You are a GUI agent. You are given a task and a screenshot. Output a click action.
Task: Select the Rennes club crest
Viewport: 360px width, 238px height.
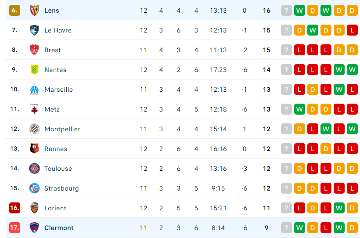pyautogui.click(x=34, y=148)
